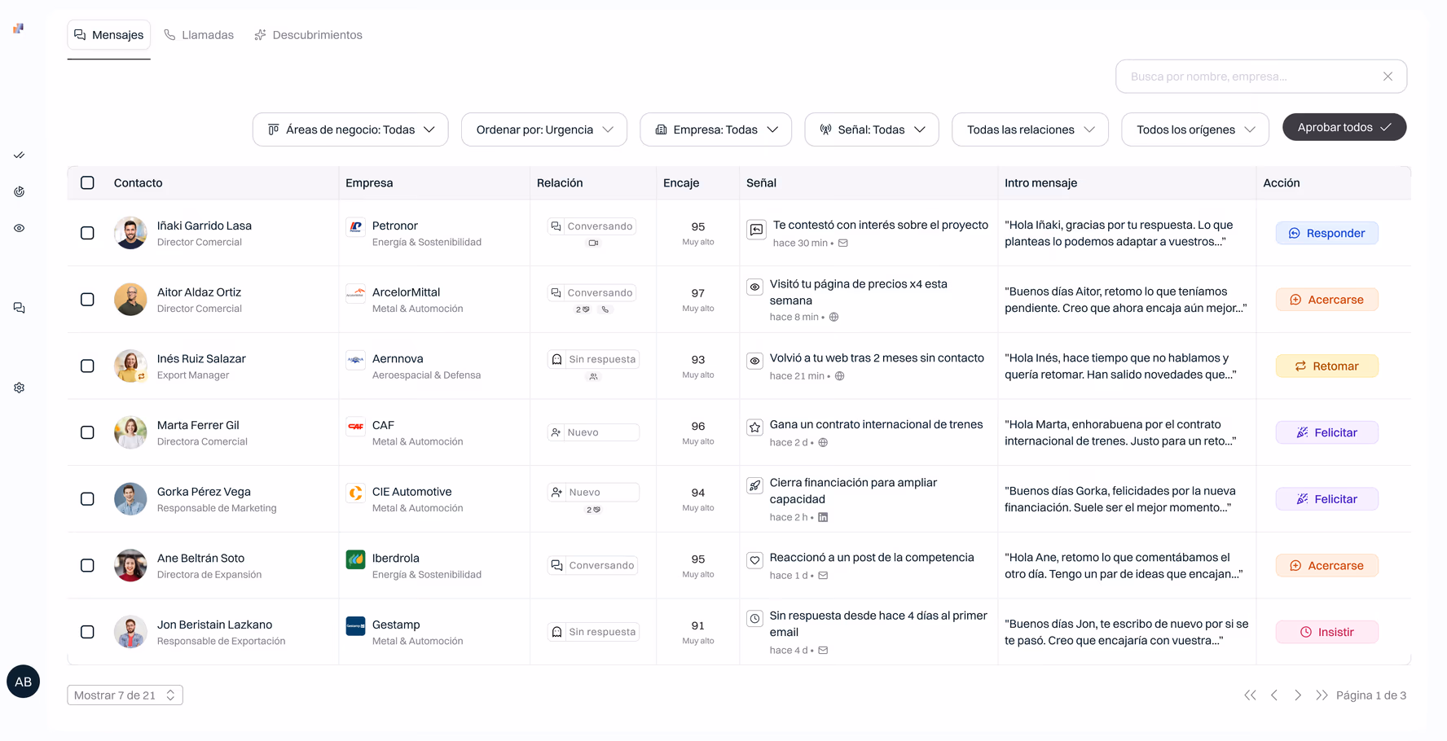Check the Iñaki Garrido Lasa row
This screenshot has width=1447, height=741.
tap(87, 233)
